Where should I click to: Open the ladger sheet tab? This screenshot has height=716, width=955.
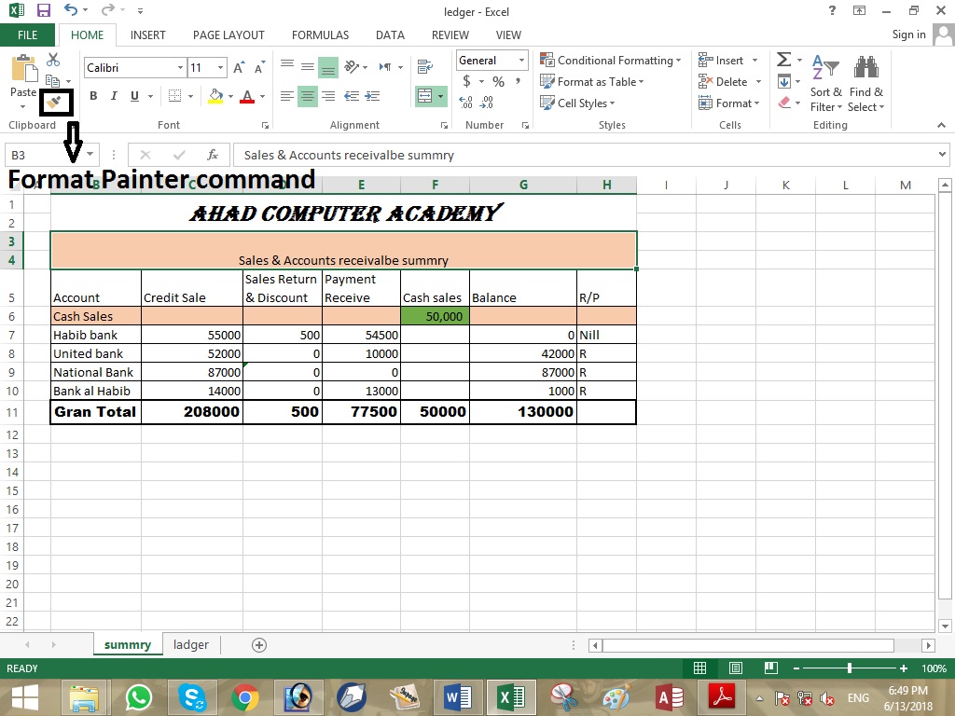[190, 644]
